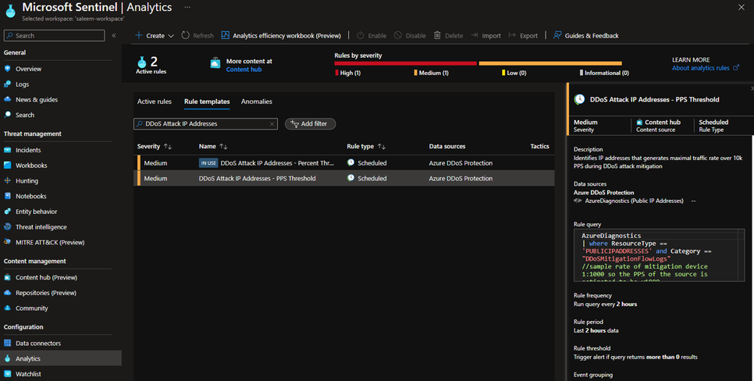Click the Content hub link near More content
The height and width of the screenshot is (381, 754).
click(x=244, y=69)
